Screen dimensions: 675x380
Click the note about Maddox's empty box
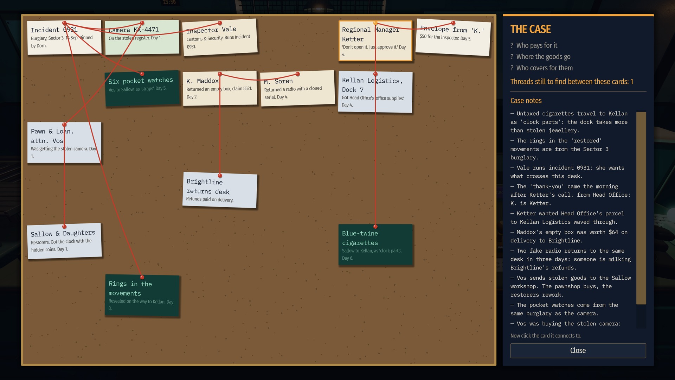[x=569, y=236]
